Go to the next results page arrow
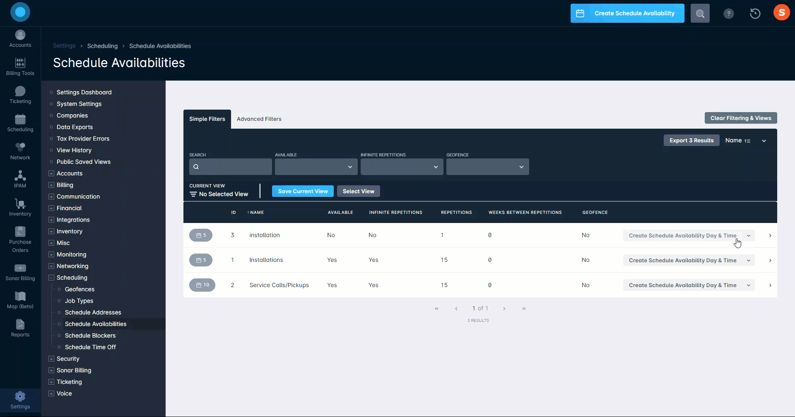This screenshot has height=417, width=795. tap(504, 309)
